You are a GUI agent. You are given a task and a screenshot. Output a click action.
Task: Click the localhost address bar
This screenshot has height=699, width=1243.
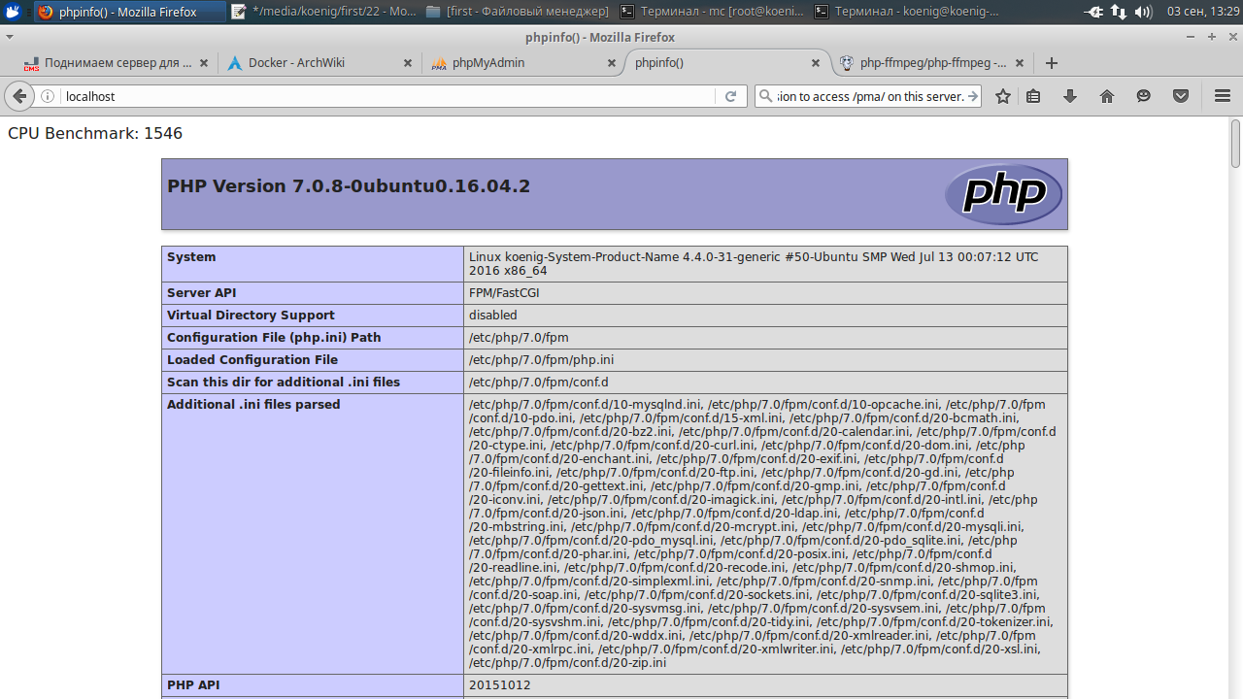(x=388, y=96)
